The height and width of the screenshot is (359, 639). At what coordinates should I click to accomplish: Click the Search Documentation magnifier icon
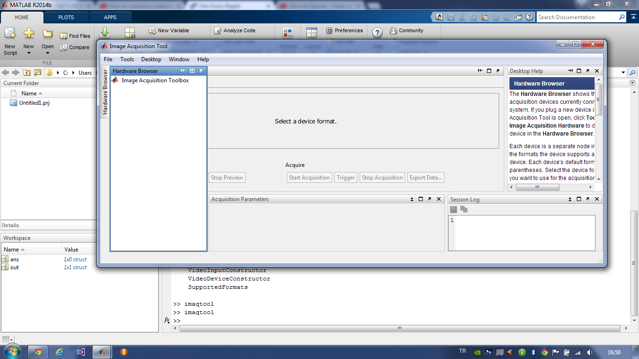(x=622, y=17)
